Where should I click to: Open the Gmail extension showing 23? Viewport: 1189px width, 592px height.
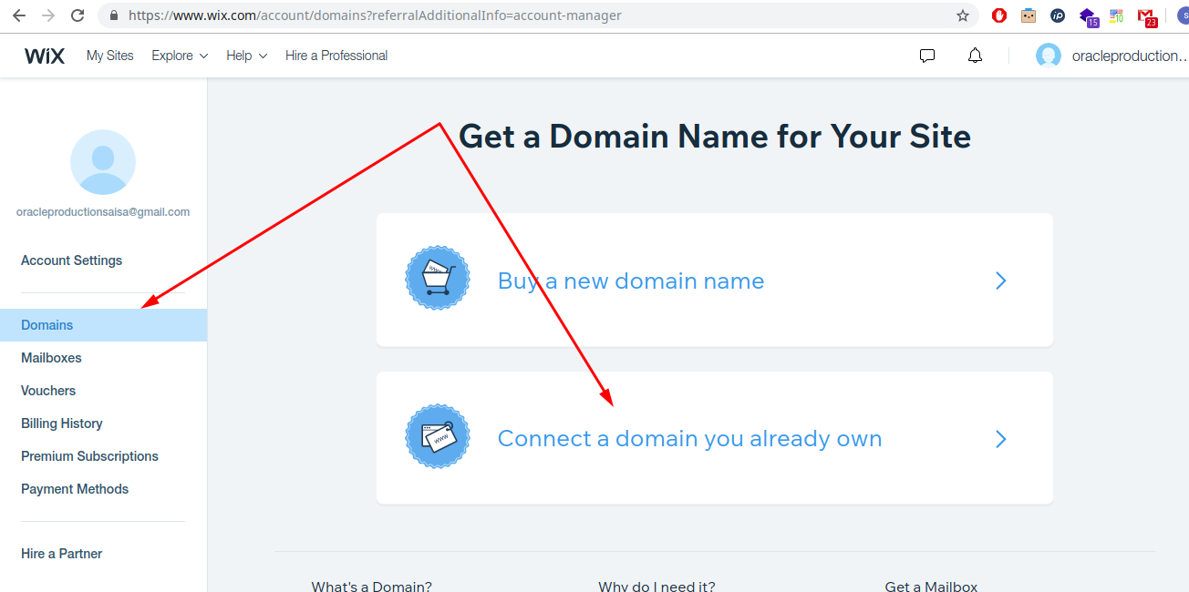click(x=1147, y=16)
